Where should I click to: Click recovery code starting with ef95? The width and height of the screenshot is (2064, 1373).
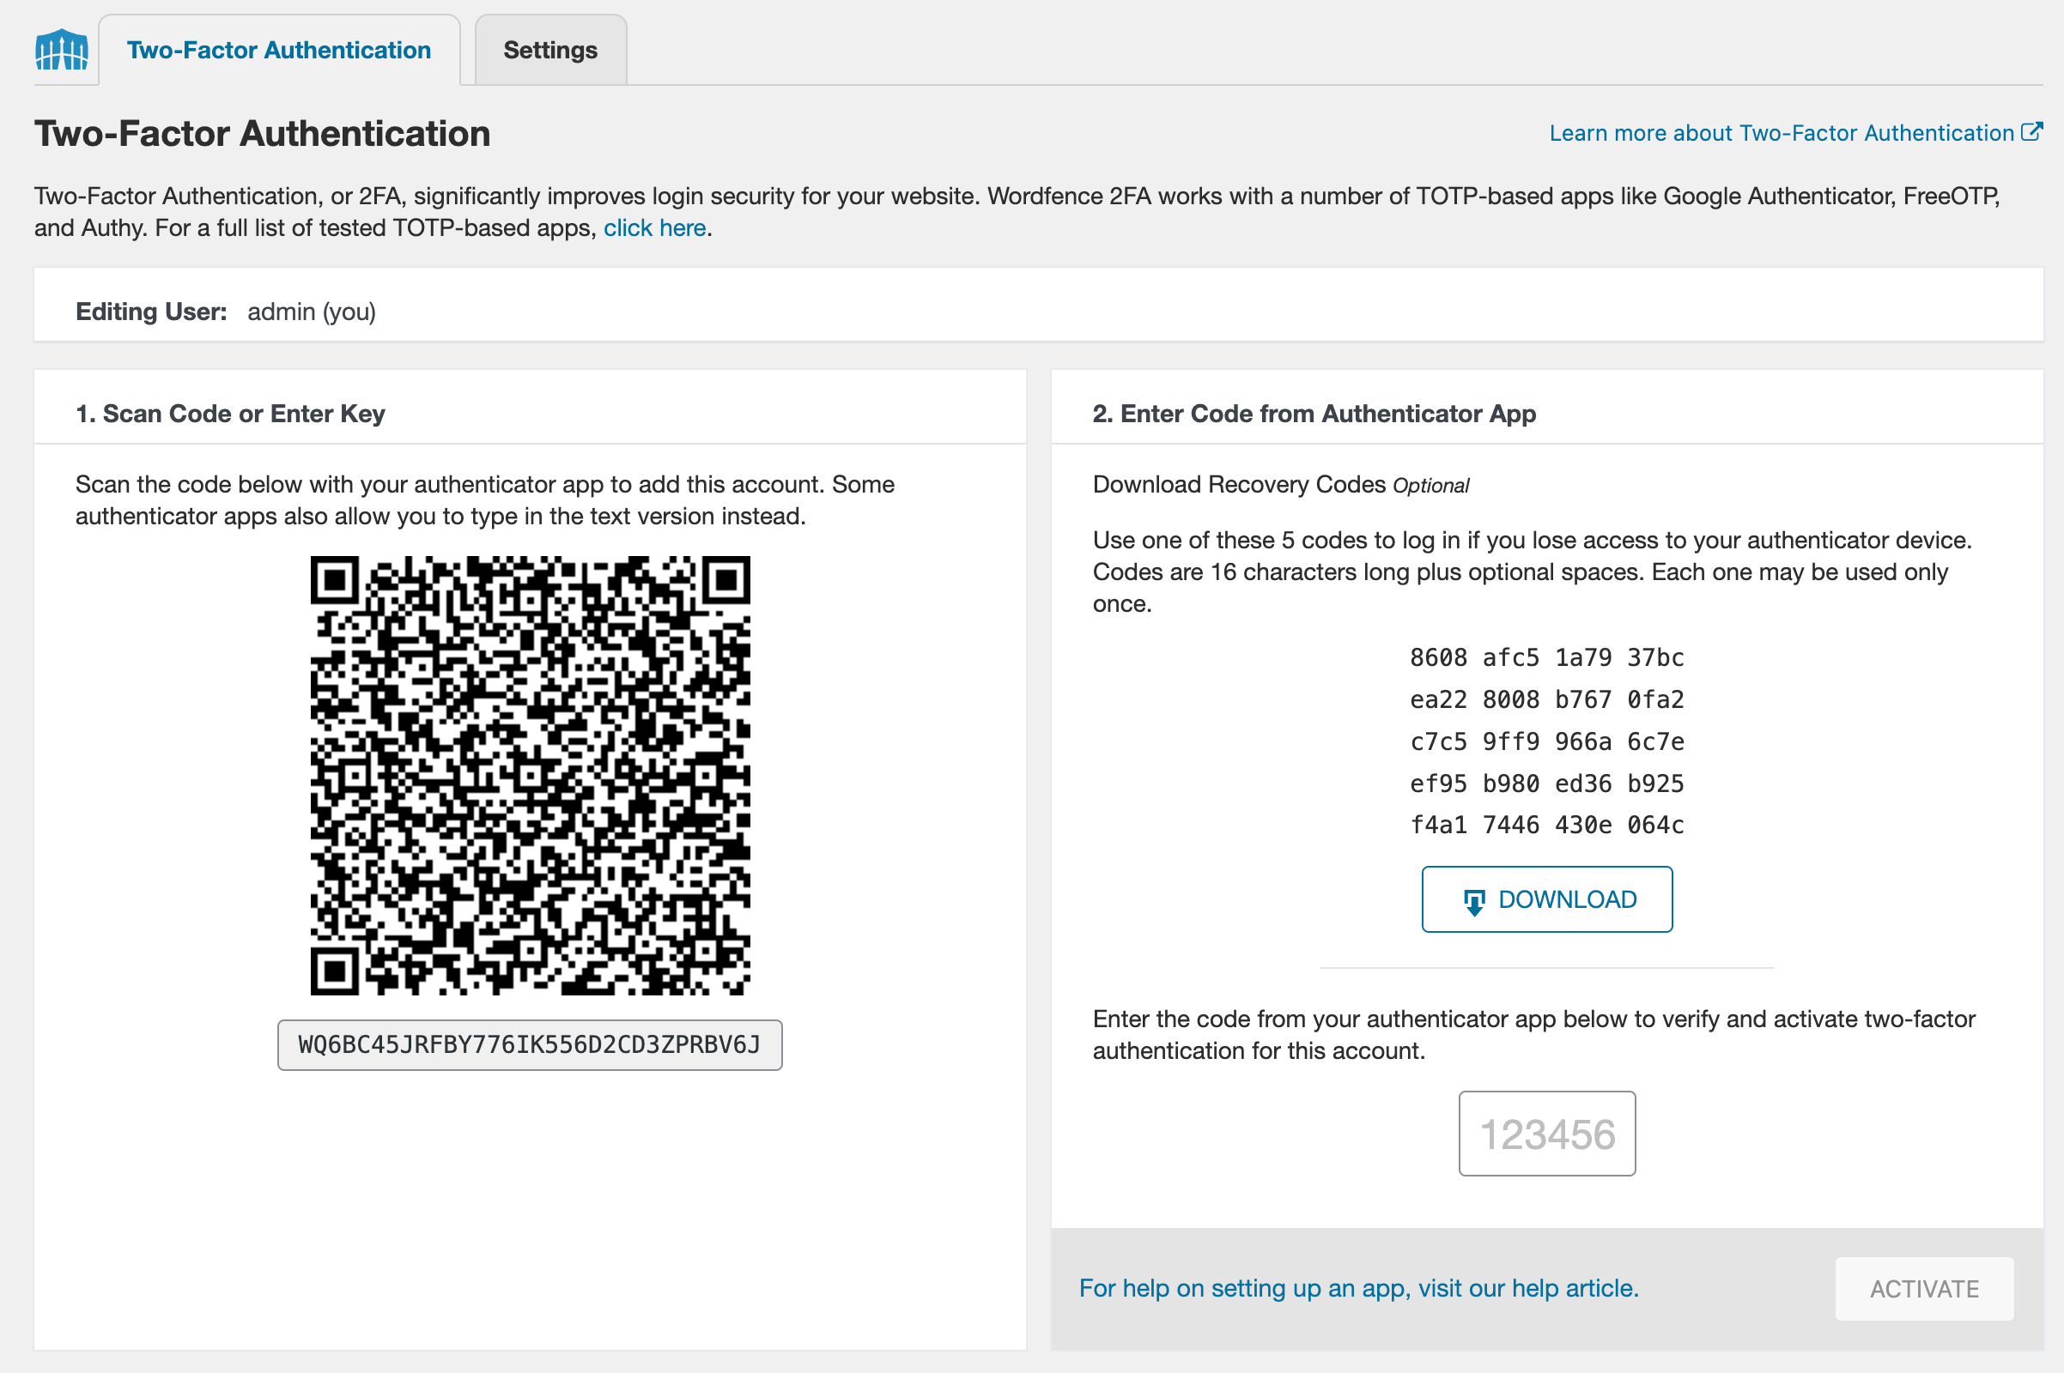coord(1546,783)
